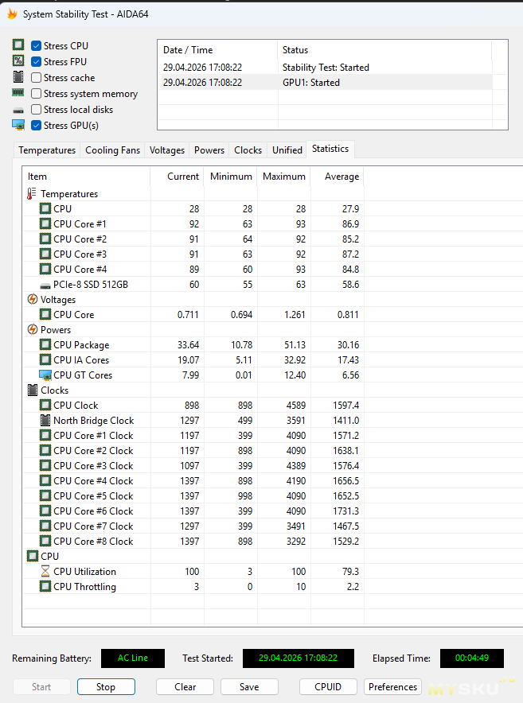
Task: Disable the Stress GPU(s) checkbox
Action: pyautogui.click(x=37, y=126)
